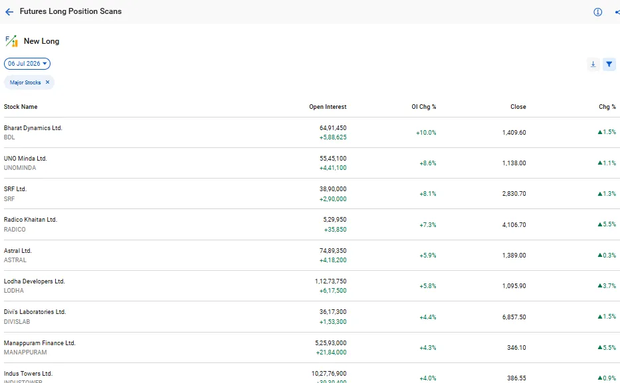Open Radico Khaitan Ltd. stock
Image resolution: width=620 pixels, height=383 pixels.
[31, 220]
